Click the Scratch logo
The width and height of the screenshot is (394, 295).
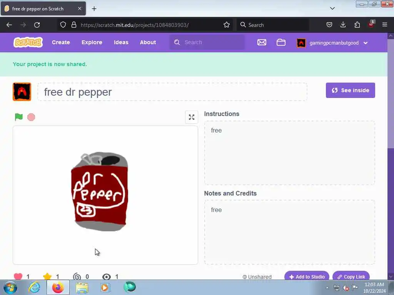click(28, 42)
